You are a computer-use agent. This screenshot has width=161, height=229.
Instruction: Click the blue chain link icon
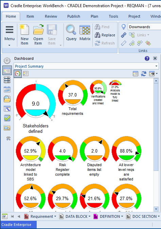124,35
